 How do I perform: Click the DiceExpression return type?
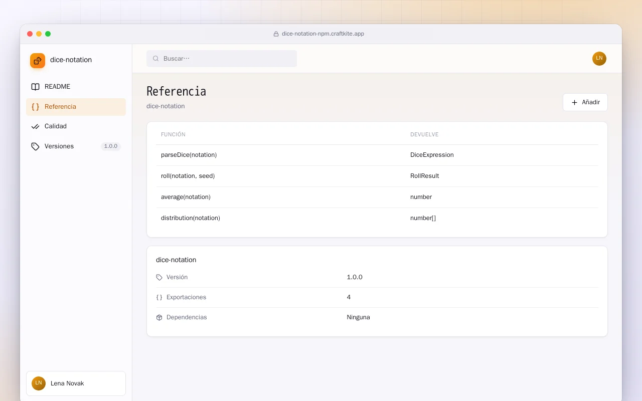[x=432, y=155]
